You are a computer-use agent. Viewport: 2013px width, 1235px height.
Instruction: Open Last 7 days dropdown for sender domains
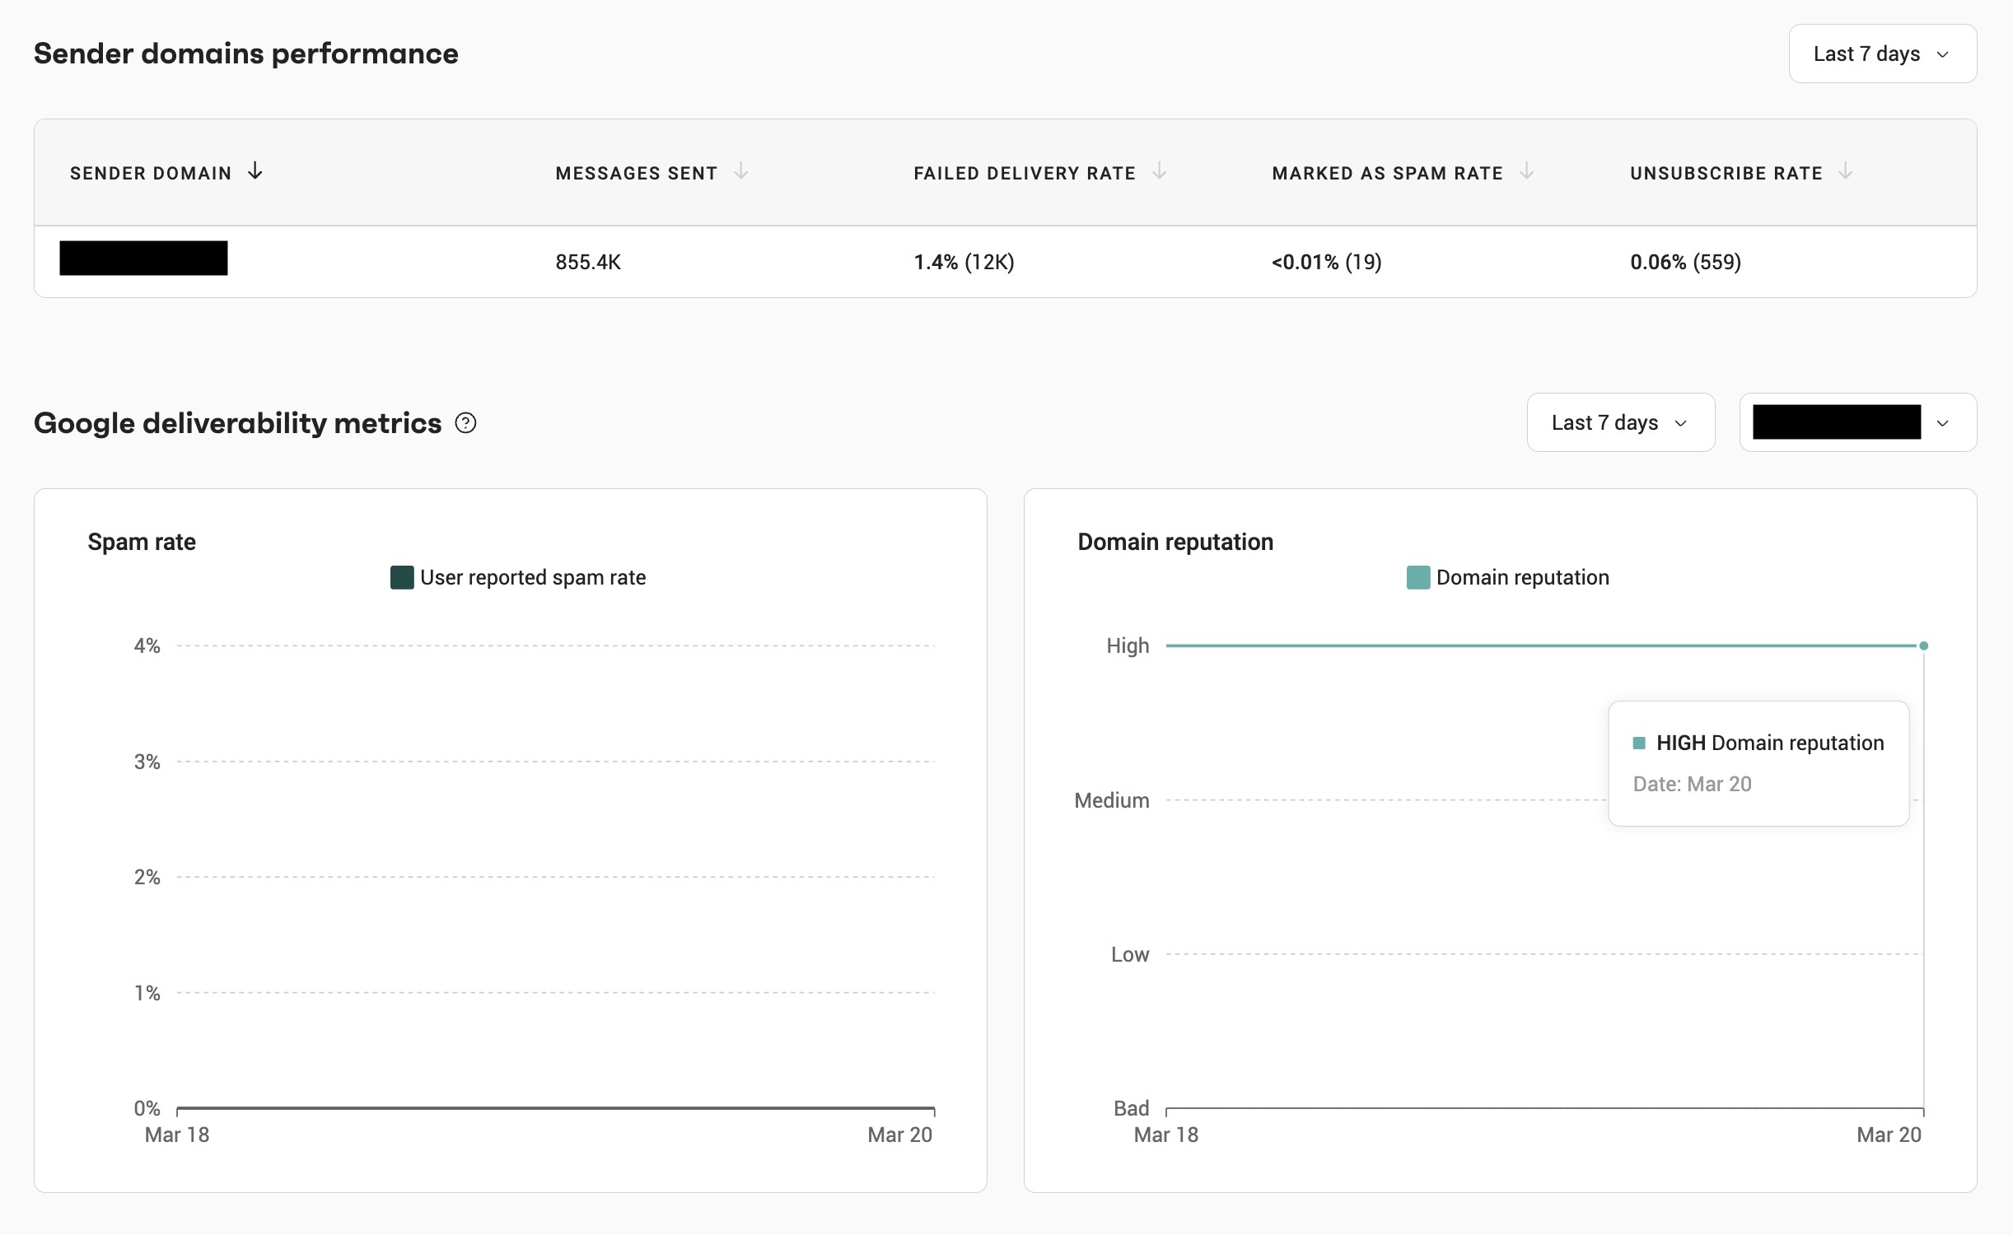click(1882, 54)
